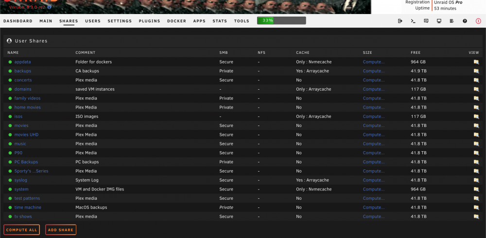Open the feedback icon in toolbar

point(426,21)
